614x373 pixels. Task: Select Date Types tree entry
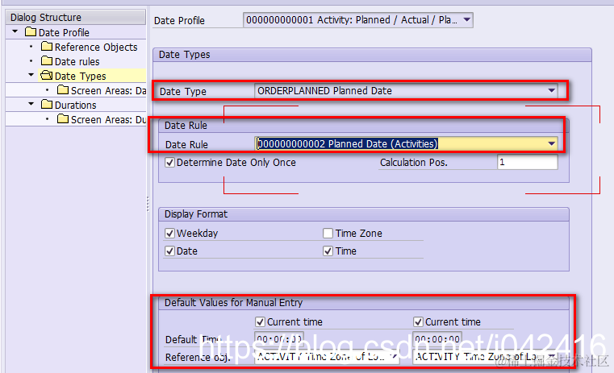pos(80,77)
